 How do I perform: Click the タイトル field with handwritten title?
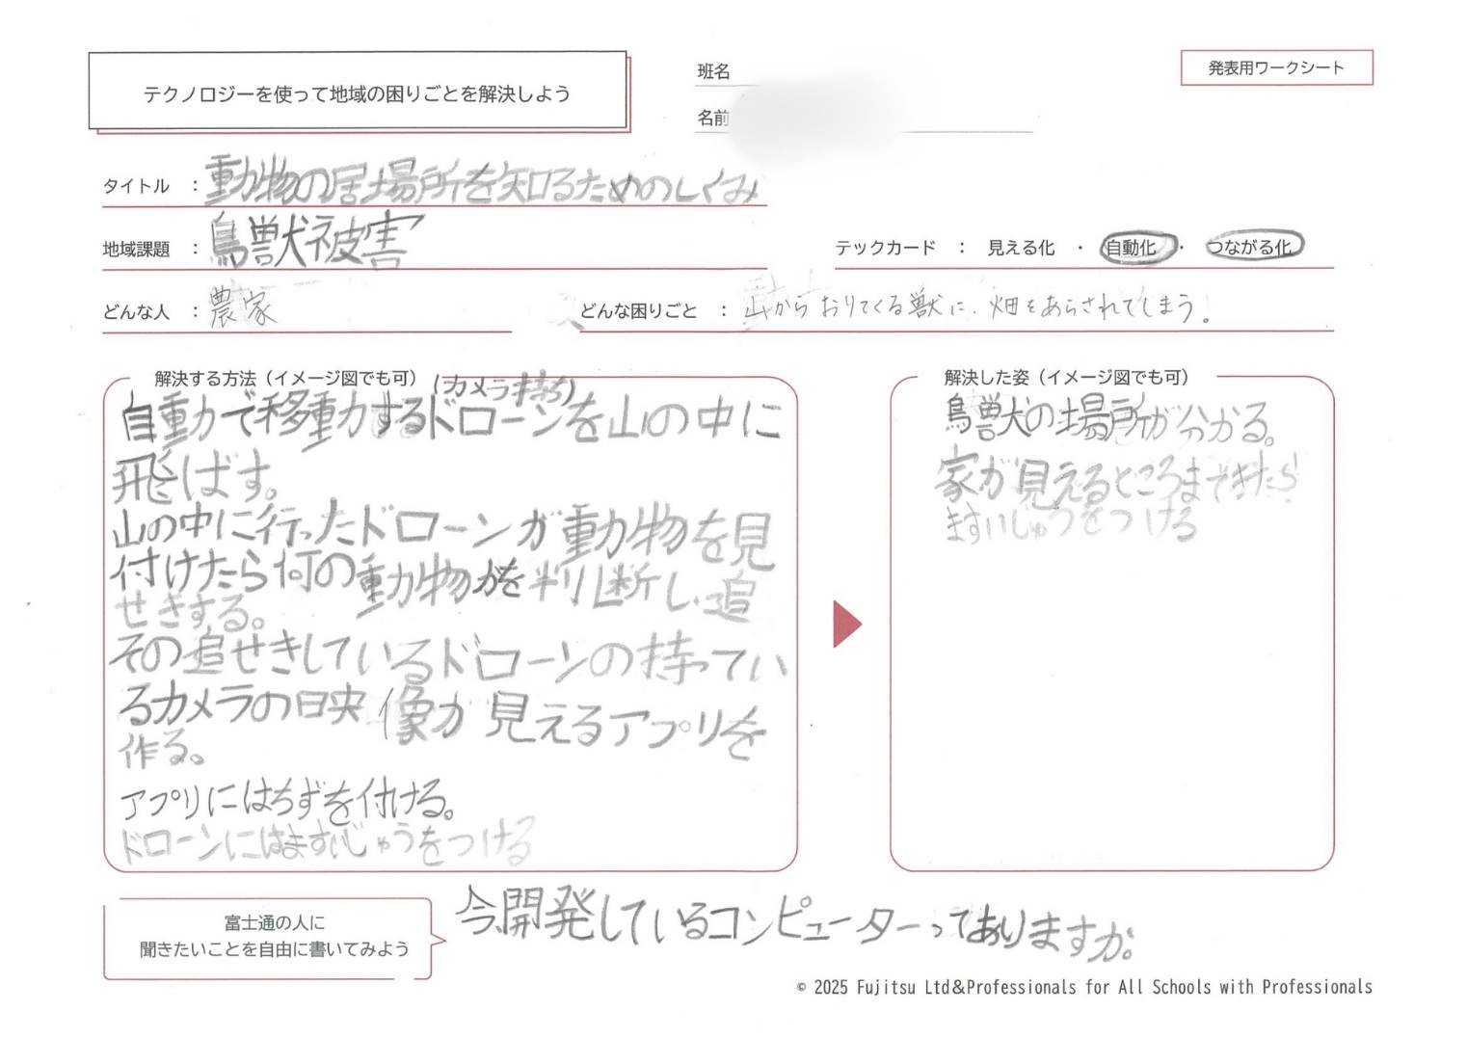tap(482, 183)
